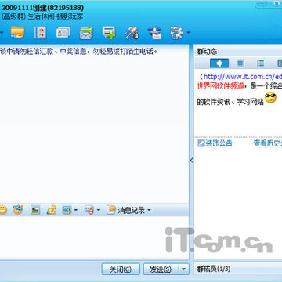The height and width of the screenshot is (282, 282).
Task: Click the group title 20091111创建(82195188)
Action: pyautogui.click(x=43, y=8)
